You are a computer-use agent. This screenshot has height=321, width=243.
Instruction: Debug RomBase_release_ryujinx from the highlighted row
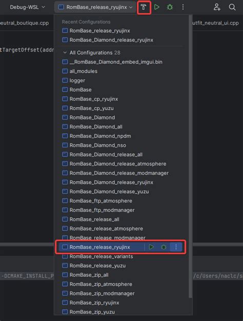click(164, 247)
